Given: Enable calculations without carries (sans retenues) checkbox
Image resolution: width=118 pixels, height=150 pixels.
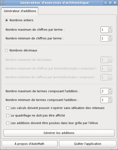Looking at the screenshot, I should click(x=8, y=108).
